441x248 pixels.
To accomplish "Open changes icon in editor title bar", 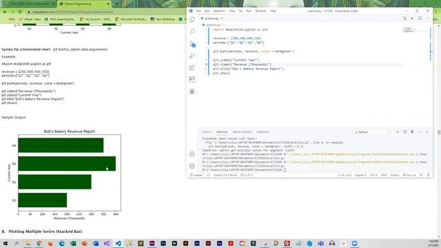I will coord(404,19).
